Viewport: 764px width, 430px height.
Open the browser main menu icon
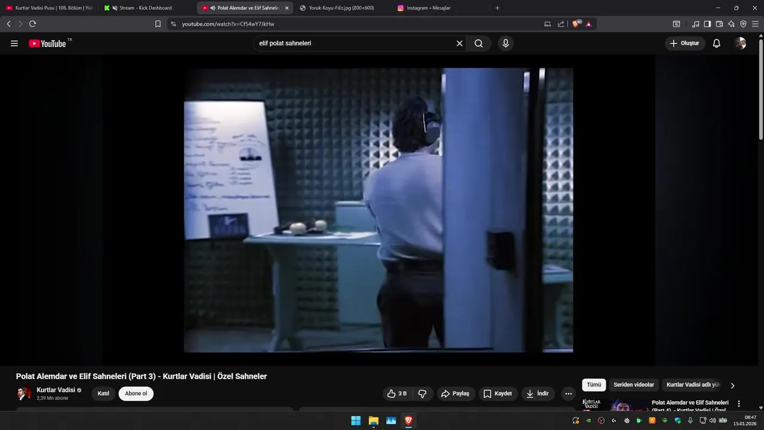[x=755, y=24]
